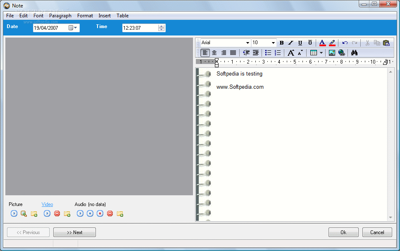This screenshot has width=400, height=251.
Task: Increase font size with large A
Action: (x=291, y=53)
